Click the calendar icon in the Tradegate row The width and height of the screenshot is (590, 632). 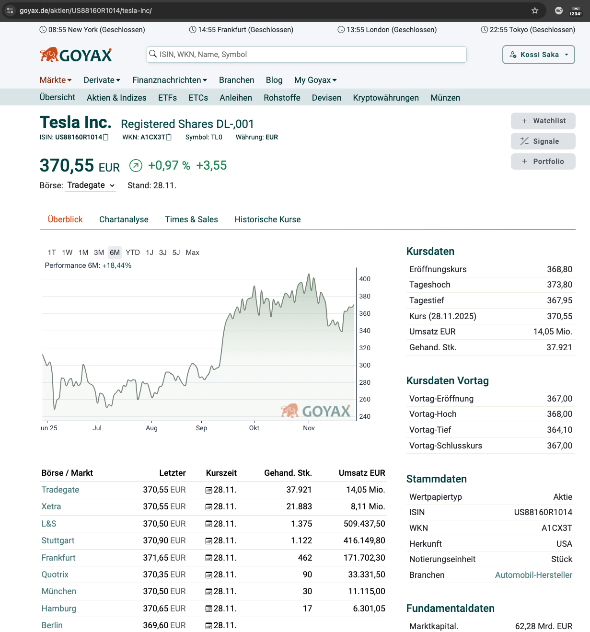(x=208, y=490)
